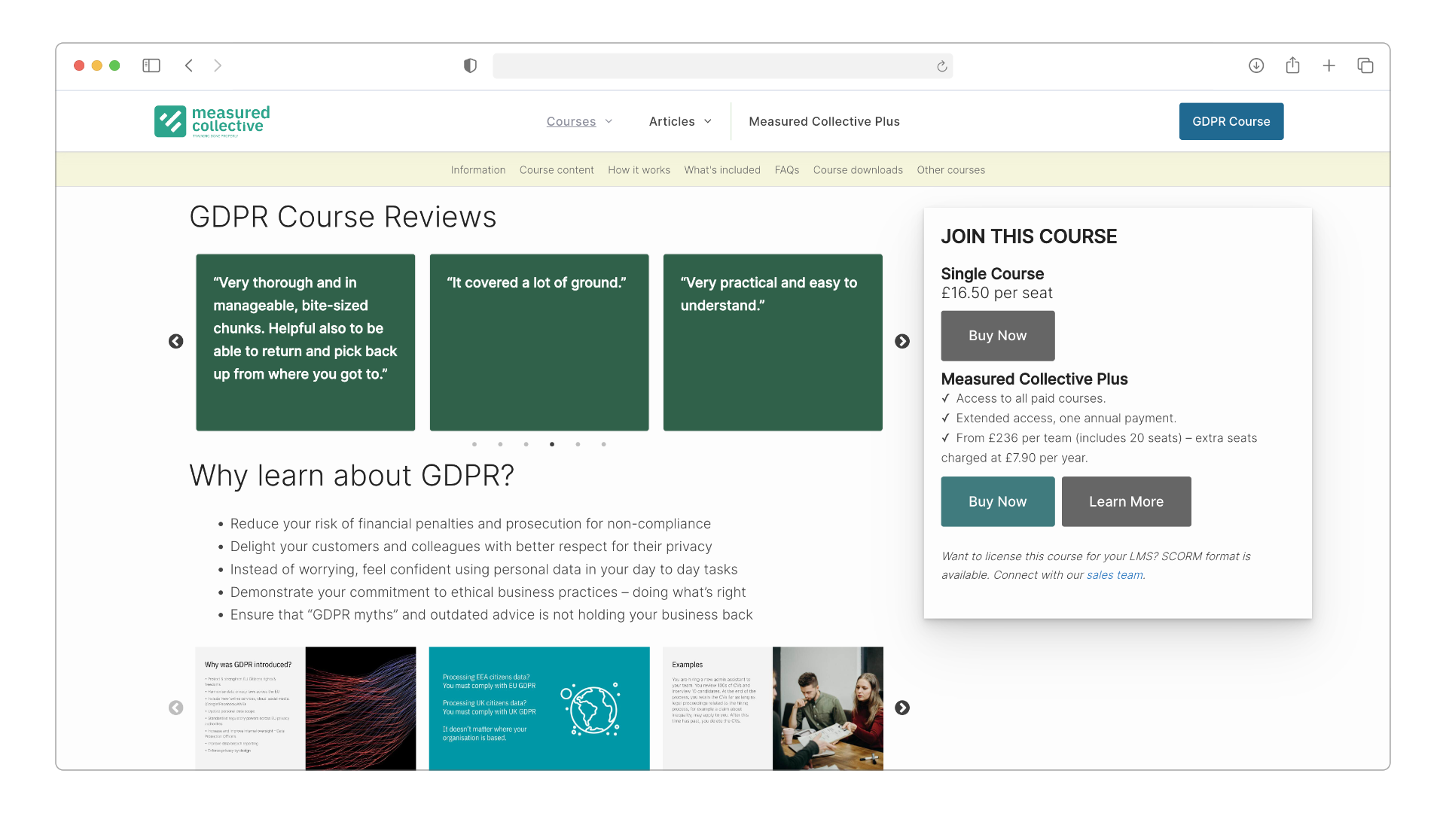Viewport: 1446px width, 813px height.
Task: Open the 'Why was GDPR introduced?' slide thumbnail
Action: click(305, 708)
